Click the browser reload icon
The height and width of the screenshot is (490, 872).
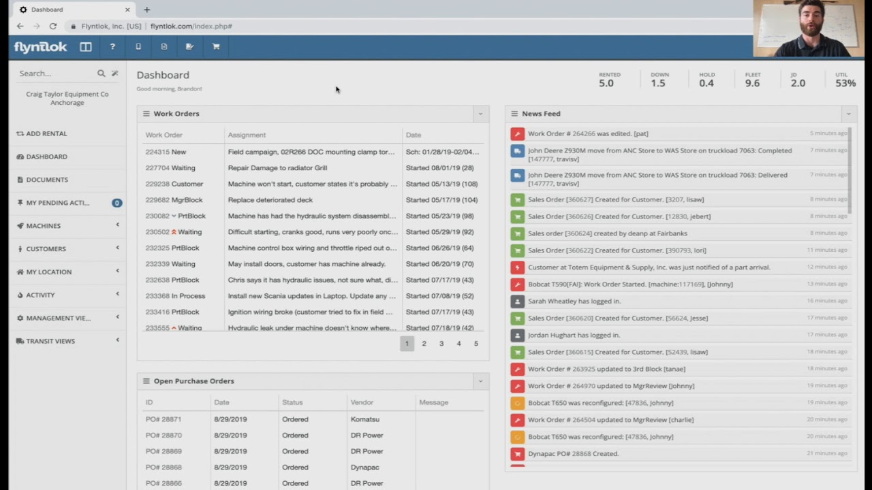[52, 26]
